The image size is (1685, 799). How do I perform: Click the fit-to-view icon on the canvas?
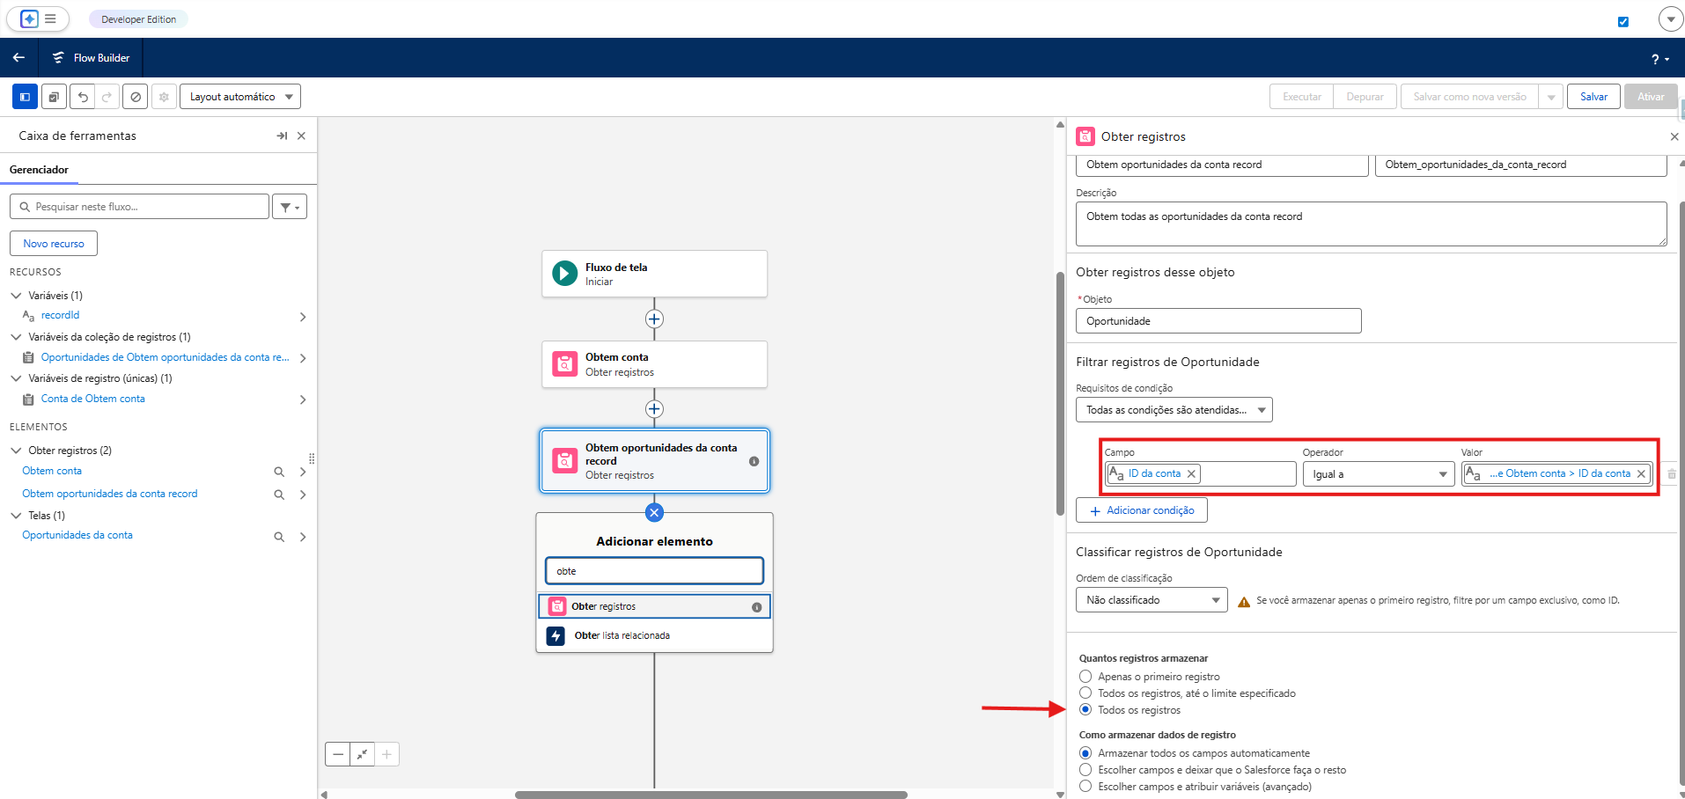pos(362,753)
